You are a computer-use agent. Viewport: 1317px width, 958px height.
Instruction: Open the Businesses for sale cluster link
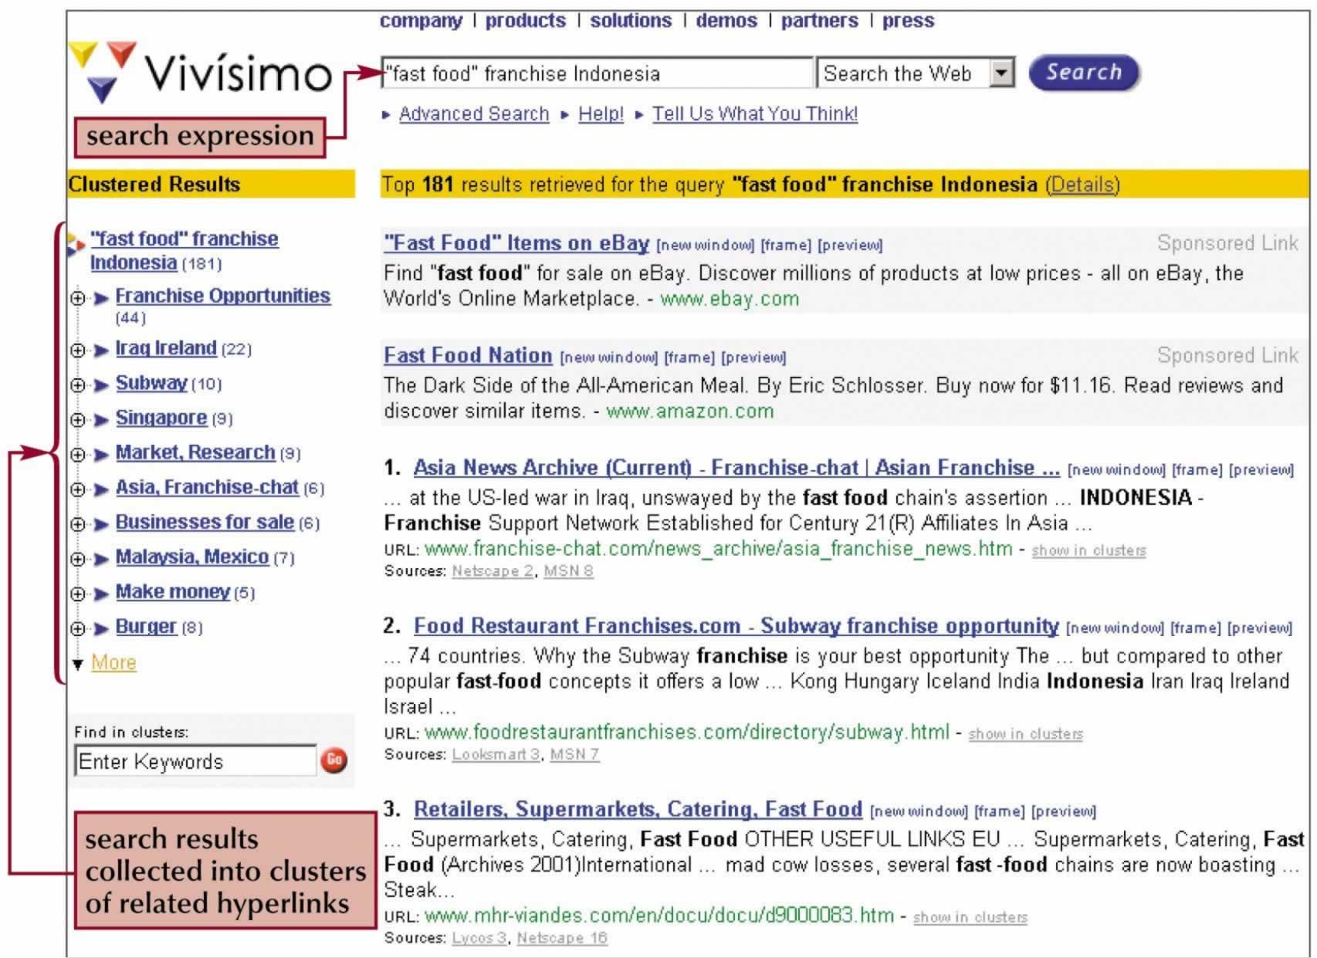(205, 522)
